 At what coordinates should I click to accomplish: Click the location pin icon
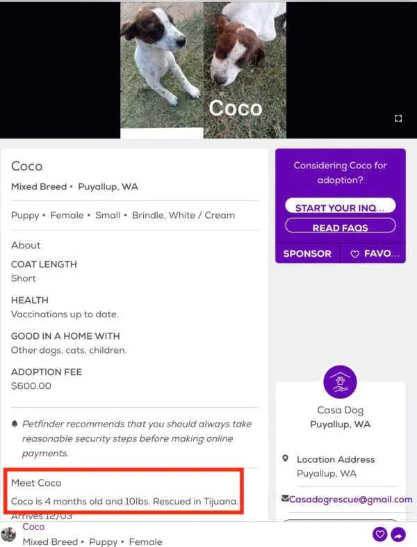coord(285,459)
